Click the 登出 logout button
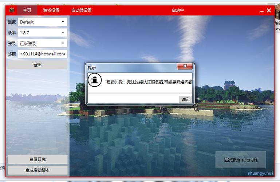 coord(38,64)
